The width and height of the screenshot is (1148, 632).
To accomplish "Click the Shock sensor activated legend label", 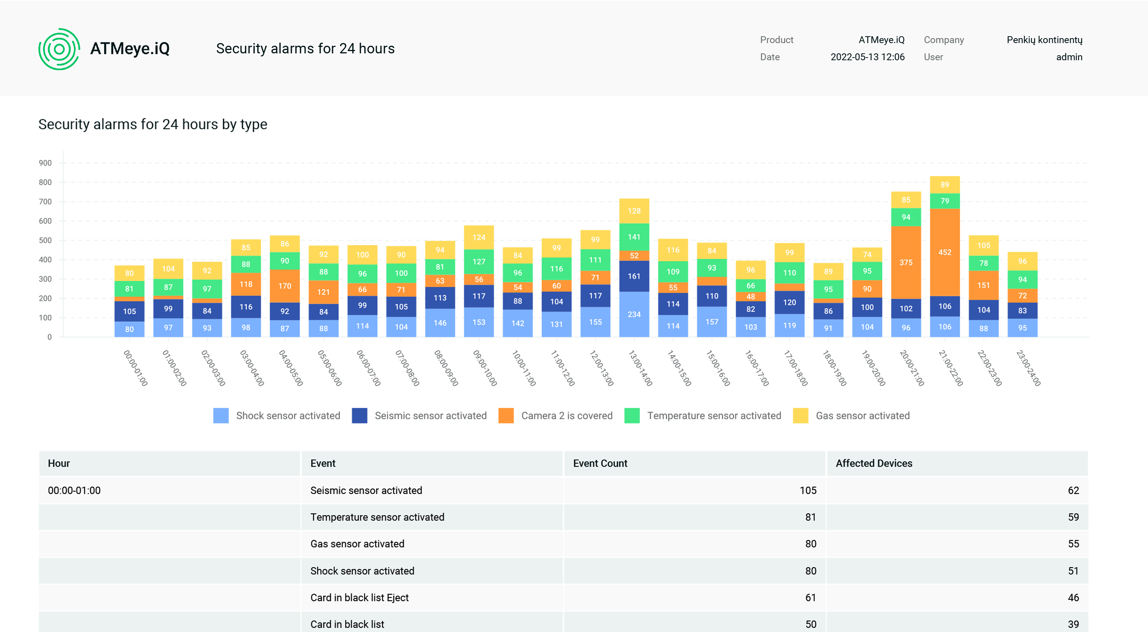I will [x=288, y=415].
